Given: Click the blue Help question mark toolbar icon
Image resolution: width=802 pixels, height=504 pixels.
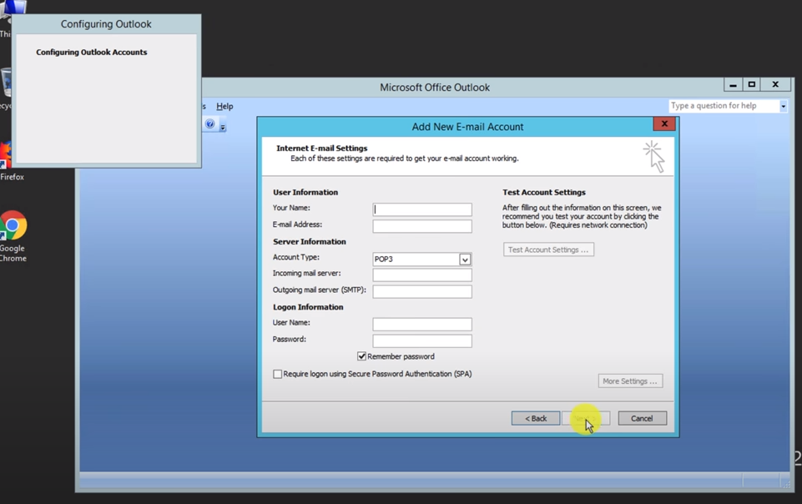Looking at the screenshot, I should [x=209, y=123].
